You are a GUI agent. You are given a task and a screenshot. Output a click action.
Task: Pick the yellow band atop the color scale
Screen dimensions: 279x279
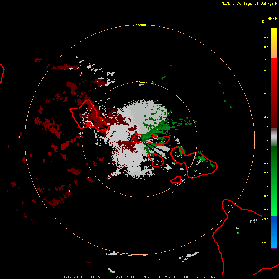pyautogui.click(x=274, y=43)
